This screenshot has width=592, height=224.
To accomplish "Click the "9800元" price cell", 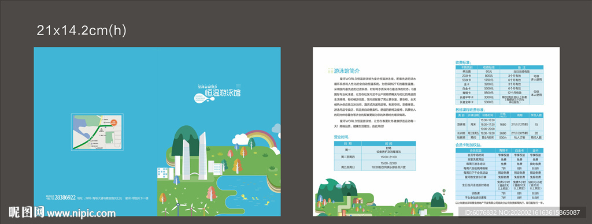I will pos(489,93).
